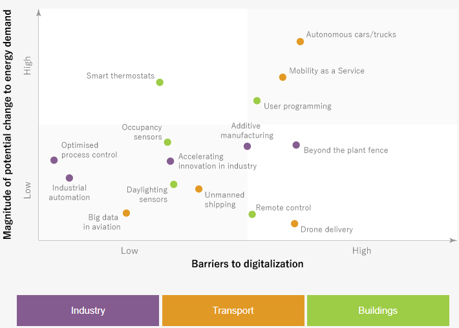Select the Mobility as a Service dot
This screenshot has height=328, width=459.
[283, 77]
